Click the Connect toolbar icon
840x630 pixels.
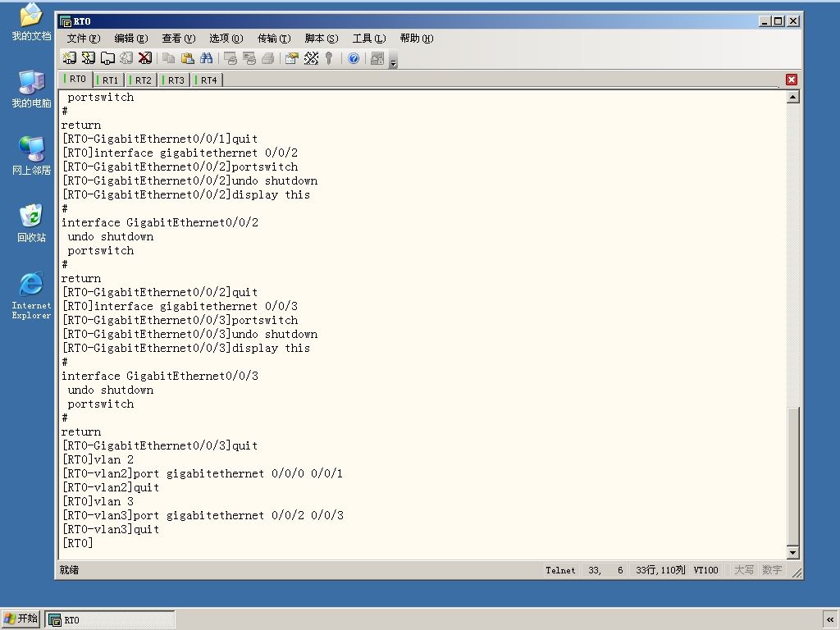(x=70, y=58)
